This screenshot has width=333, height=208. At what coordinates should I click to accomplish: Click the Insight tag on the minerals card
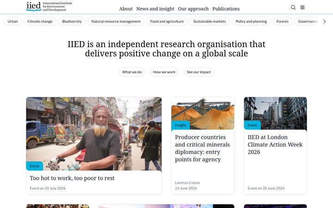point(180,125)
